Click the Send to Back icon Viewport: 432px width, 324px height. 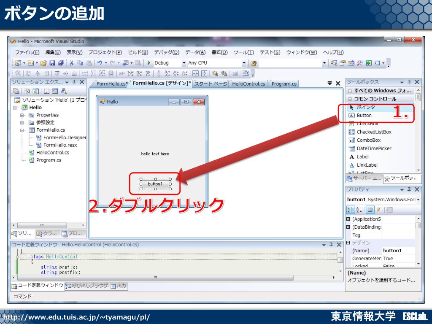coord(224,73)
